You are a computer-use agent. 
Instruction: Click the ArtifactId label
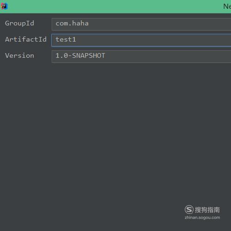click(x=26, y=39)
